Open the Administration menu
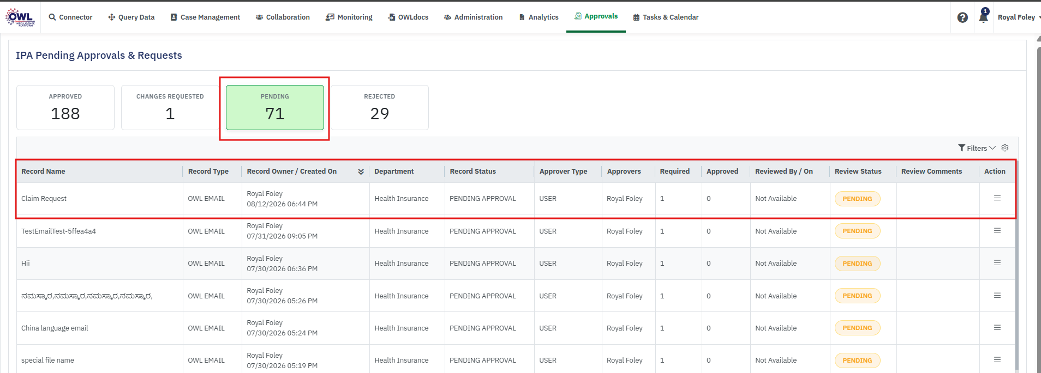The image size is (1041, 373). coord(473,17)
